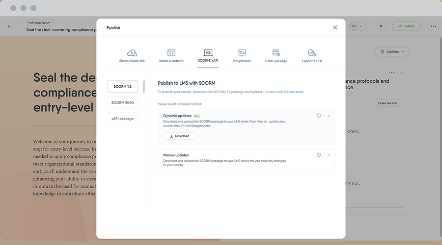Close the Publish dialog
The width and height of the screenshot is (442, 245).
(335, 28)
